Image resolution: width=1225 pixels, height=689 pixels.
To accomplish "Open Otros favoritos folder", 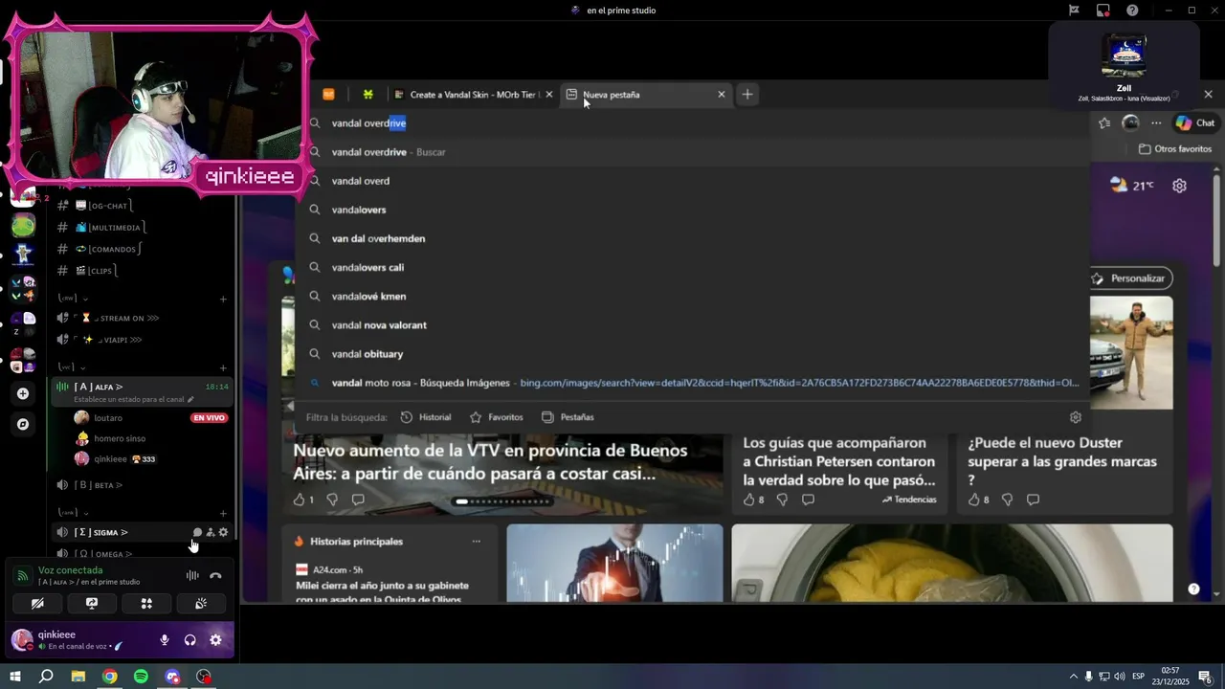I will tap(1175, 149).
